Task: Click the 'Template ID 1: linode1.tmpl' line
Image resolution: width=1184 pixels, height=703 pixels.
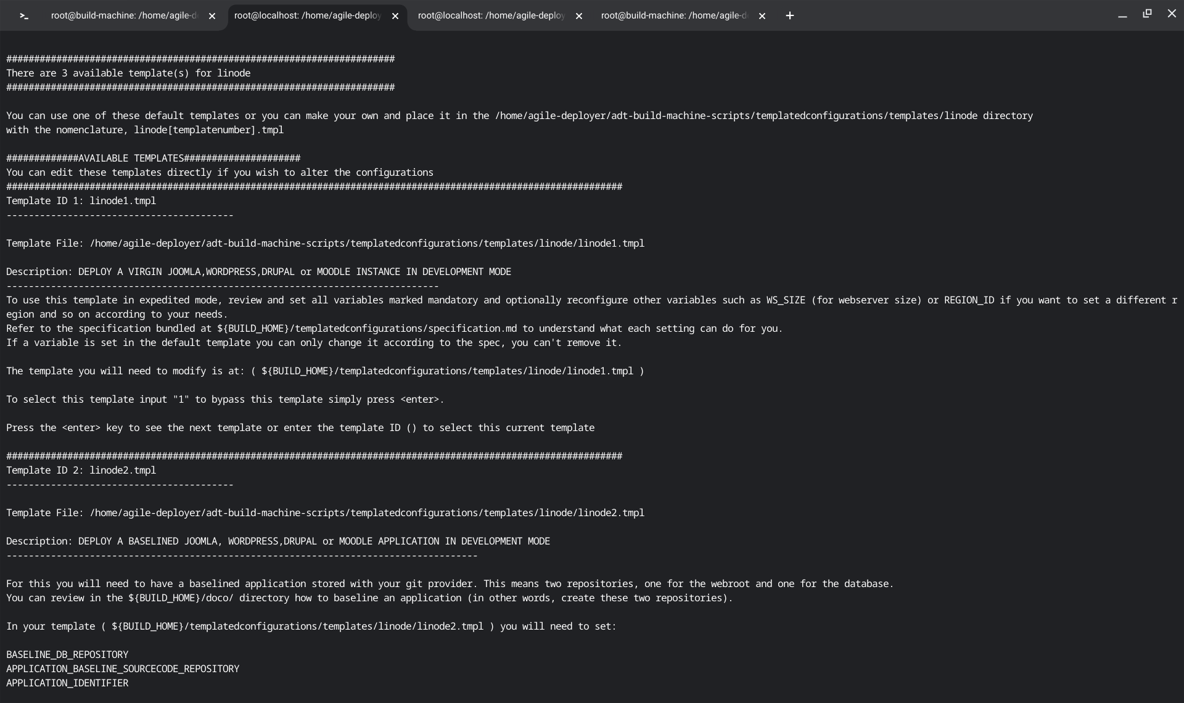Action: tap(81, 201)
